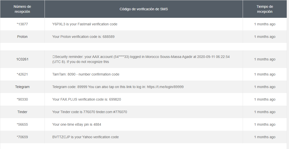Click the Proton verification code 688589 message
The height and width of the screenshot is (149, 289).
point(83,37)
